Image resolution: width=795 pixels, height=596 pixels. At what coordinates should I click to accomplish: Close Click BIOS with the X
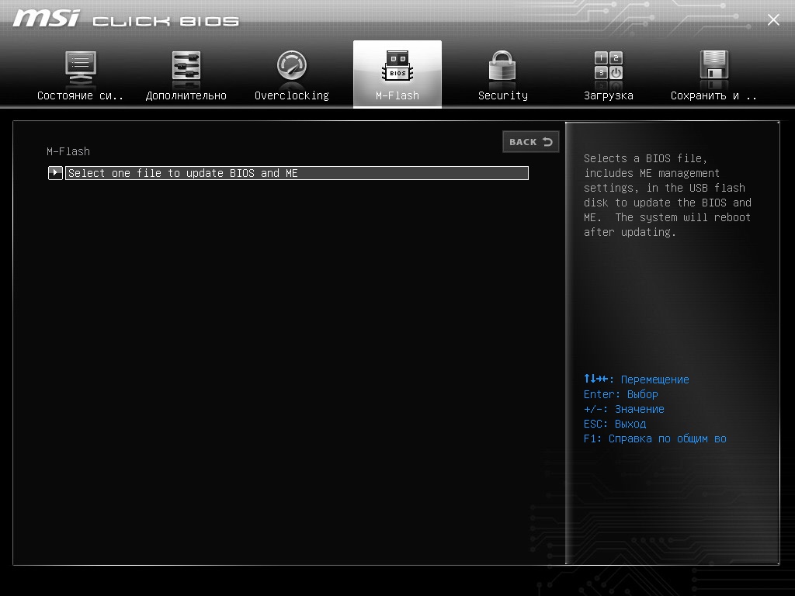[773, 19]
